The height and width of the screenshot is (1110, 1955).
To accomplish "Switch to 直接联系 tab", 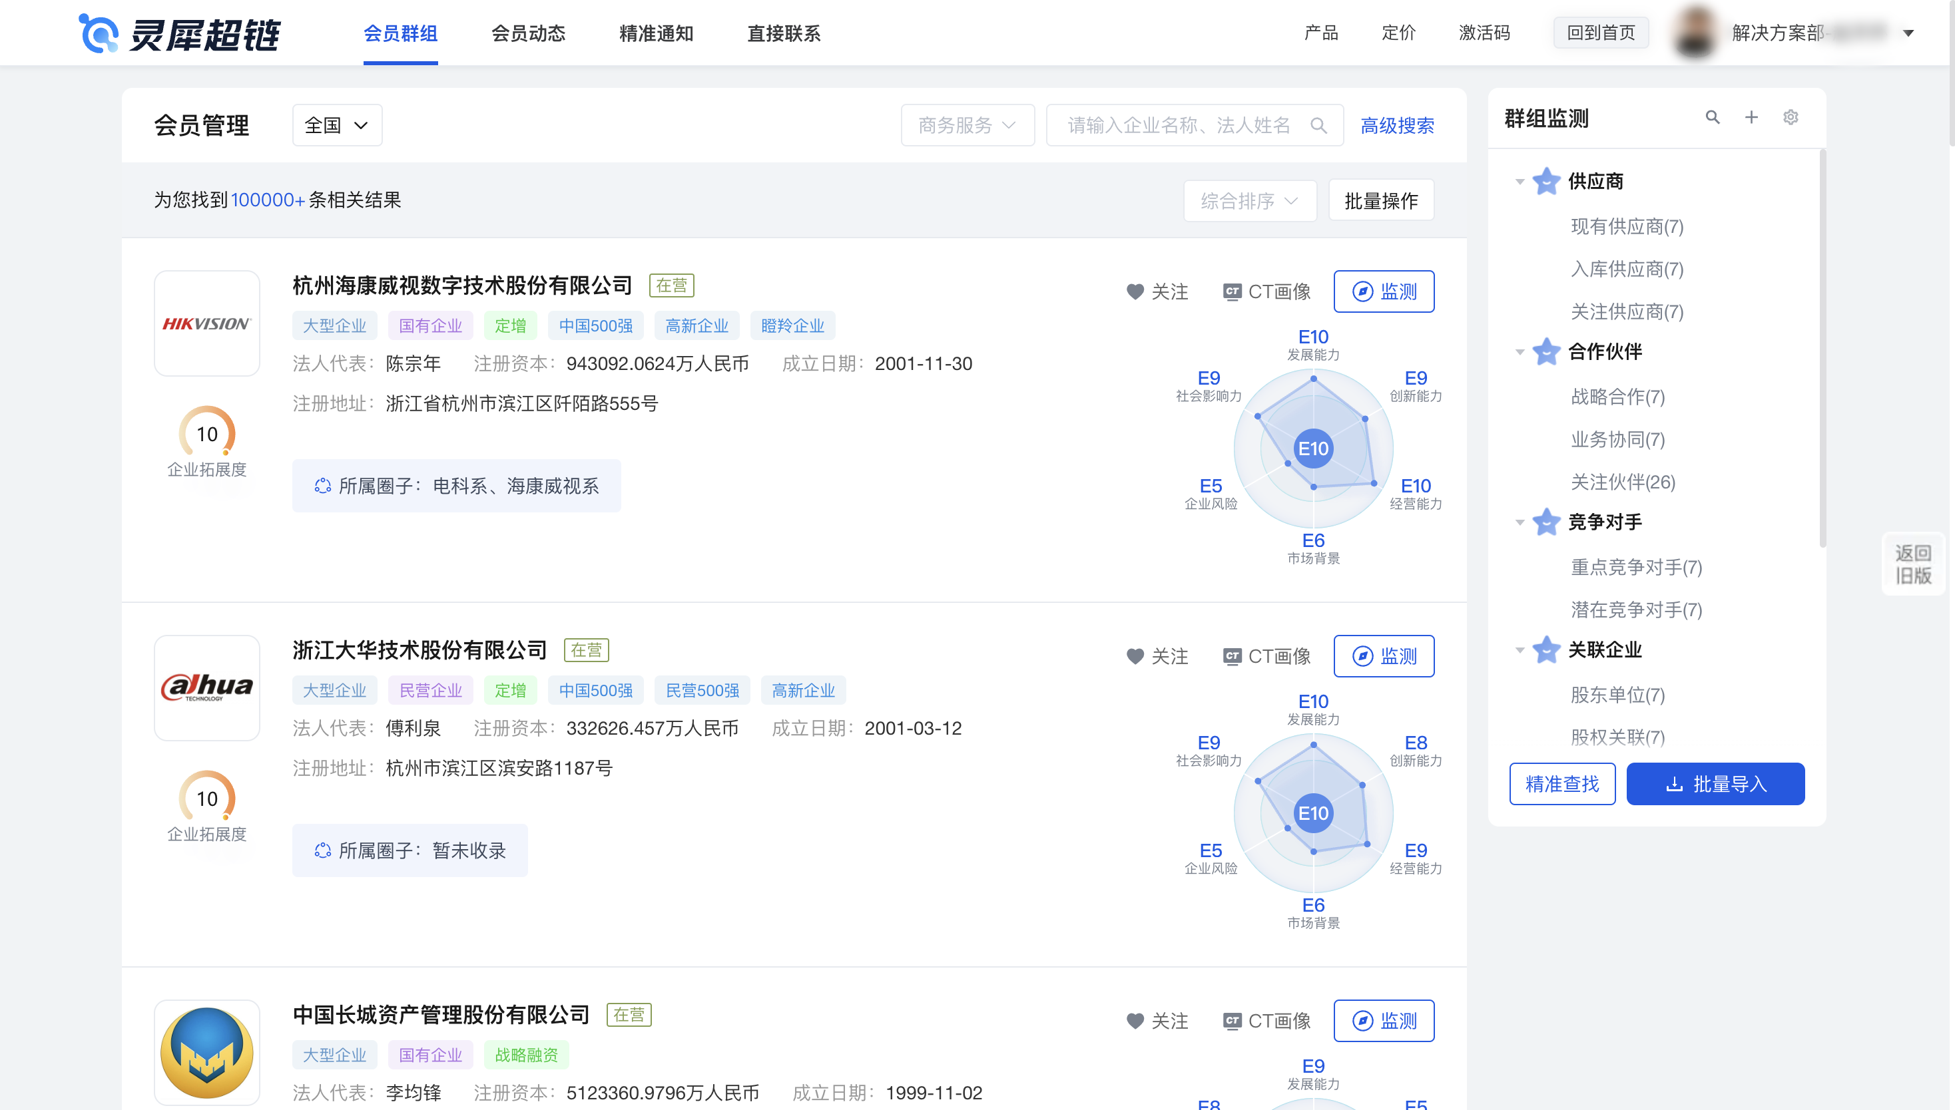I will (784, 33).
